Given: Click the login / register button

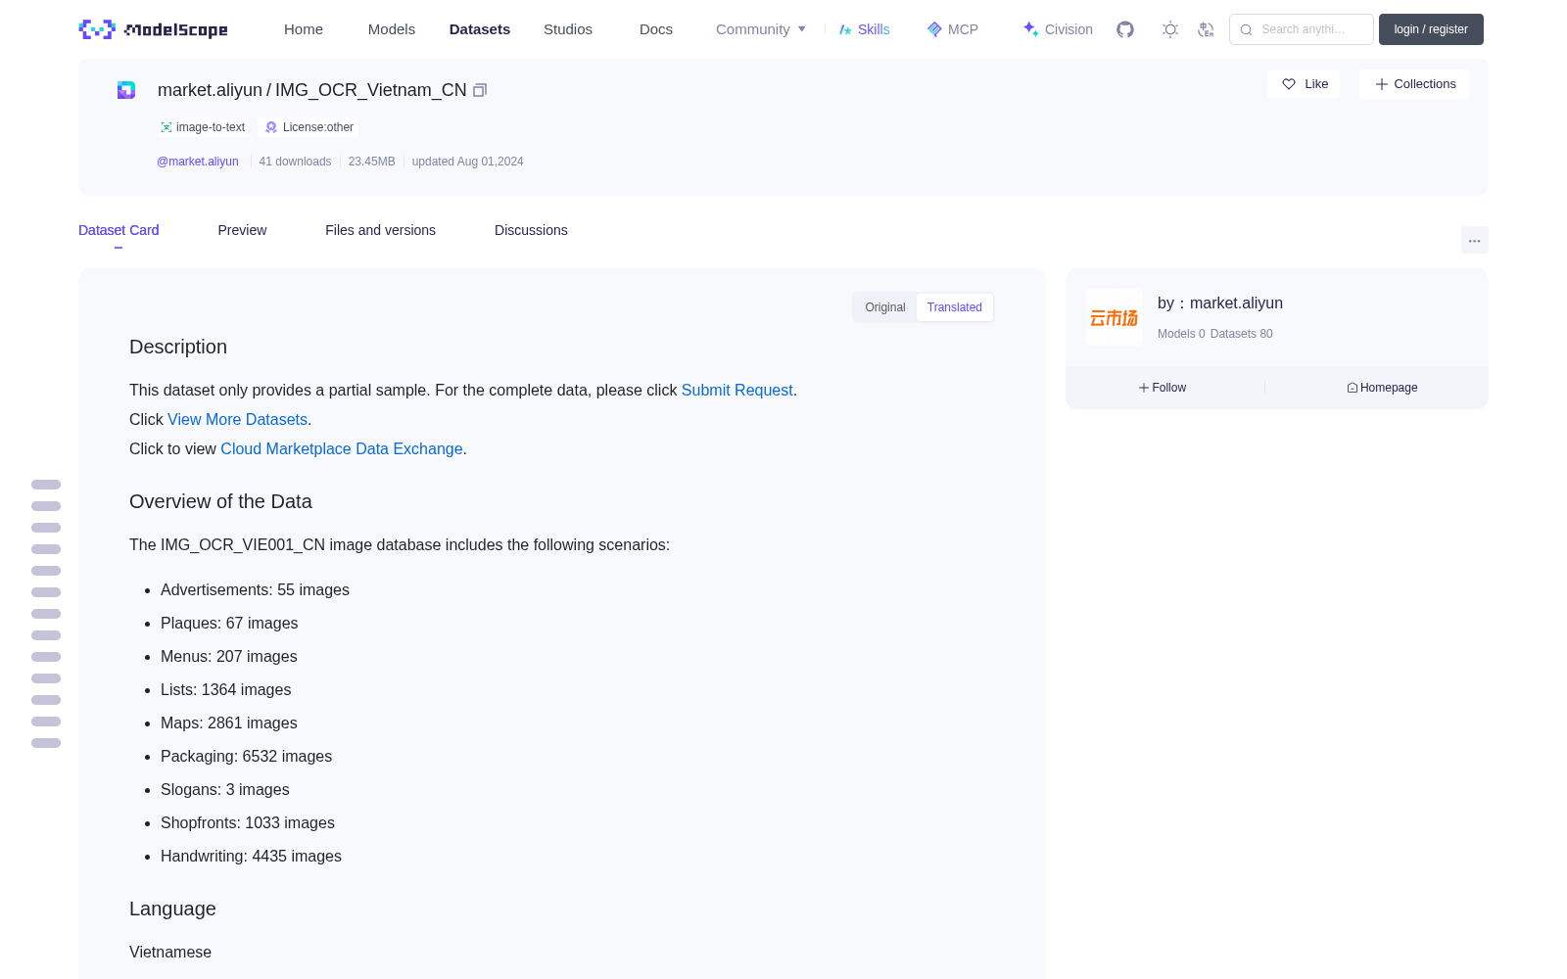Looking at the screenshot, I should pos(1431,29).
